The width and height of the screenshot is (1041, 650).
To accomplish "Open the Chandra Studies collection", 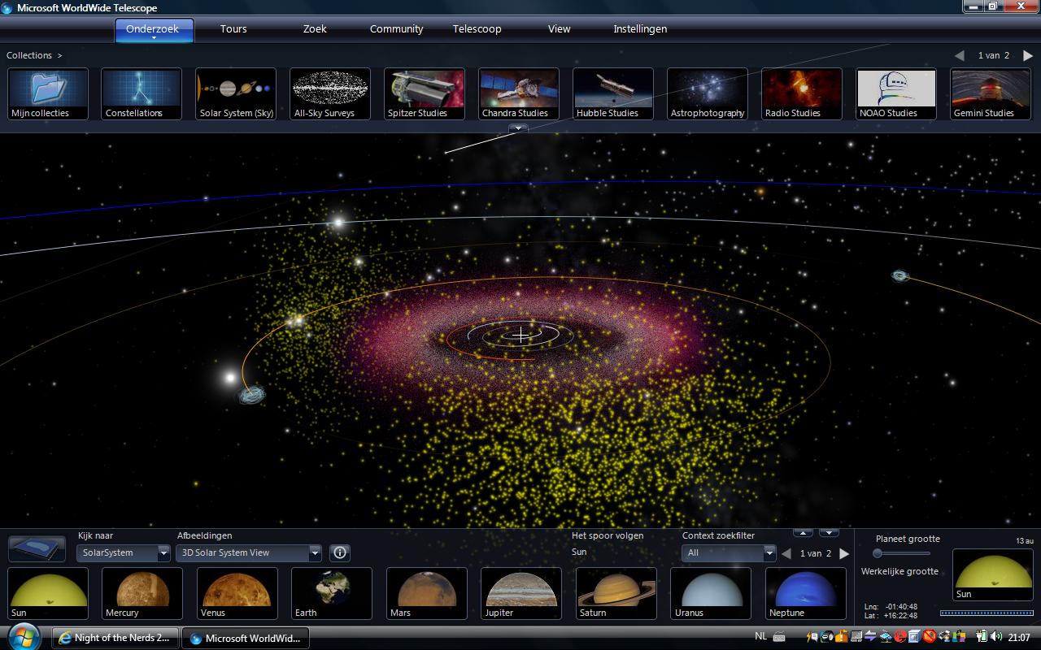I will (519, 94).
